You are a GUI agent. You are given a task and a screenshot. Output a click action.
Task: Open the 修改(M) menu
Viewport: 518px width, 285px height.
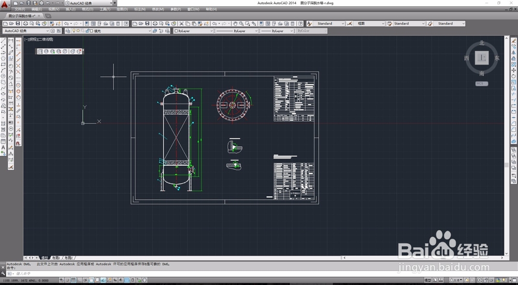pos(158,9)
